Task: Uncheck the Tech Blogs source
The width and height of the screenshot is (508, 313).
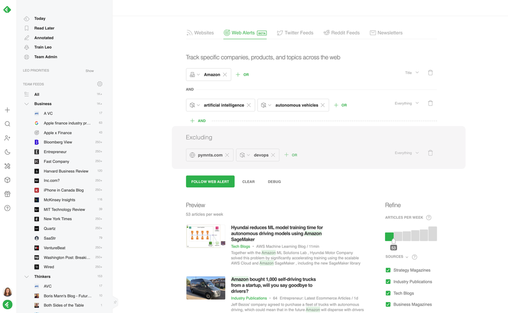Action: click(x=389, y=293)
